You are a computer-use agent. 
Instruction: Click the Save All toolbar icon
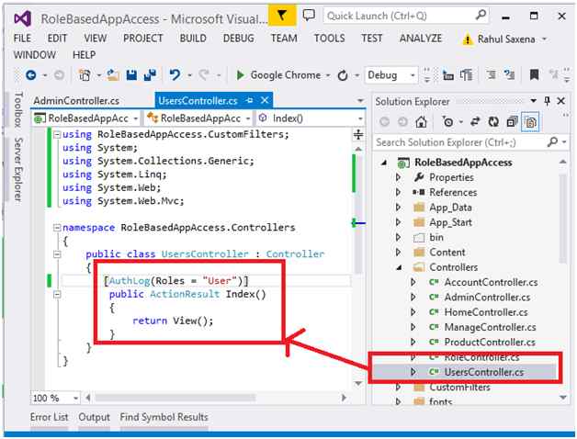[x=150, y=75]
